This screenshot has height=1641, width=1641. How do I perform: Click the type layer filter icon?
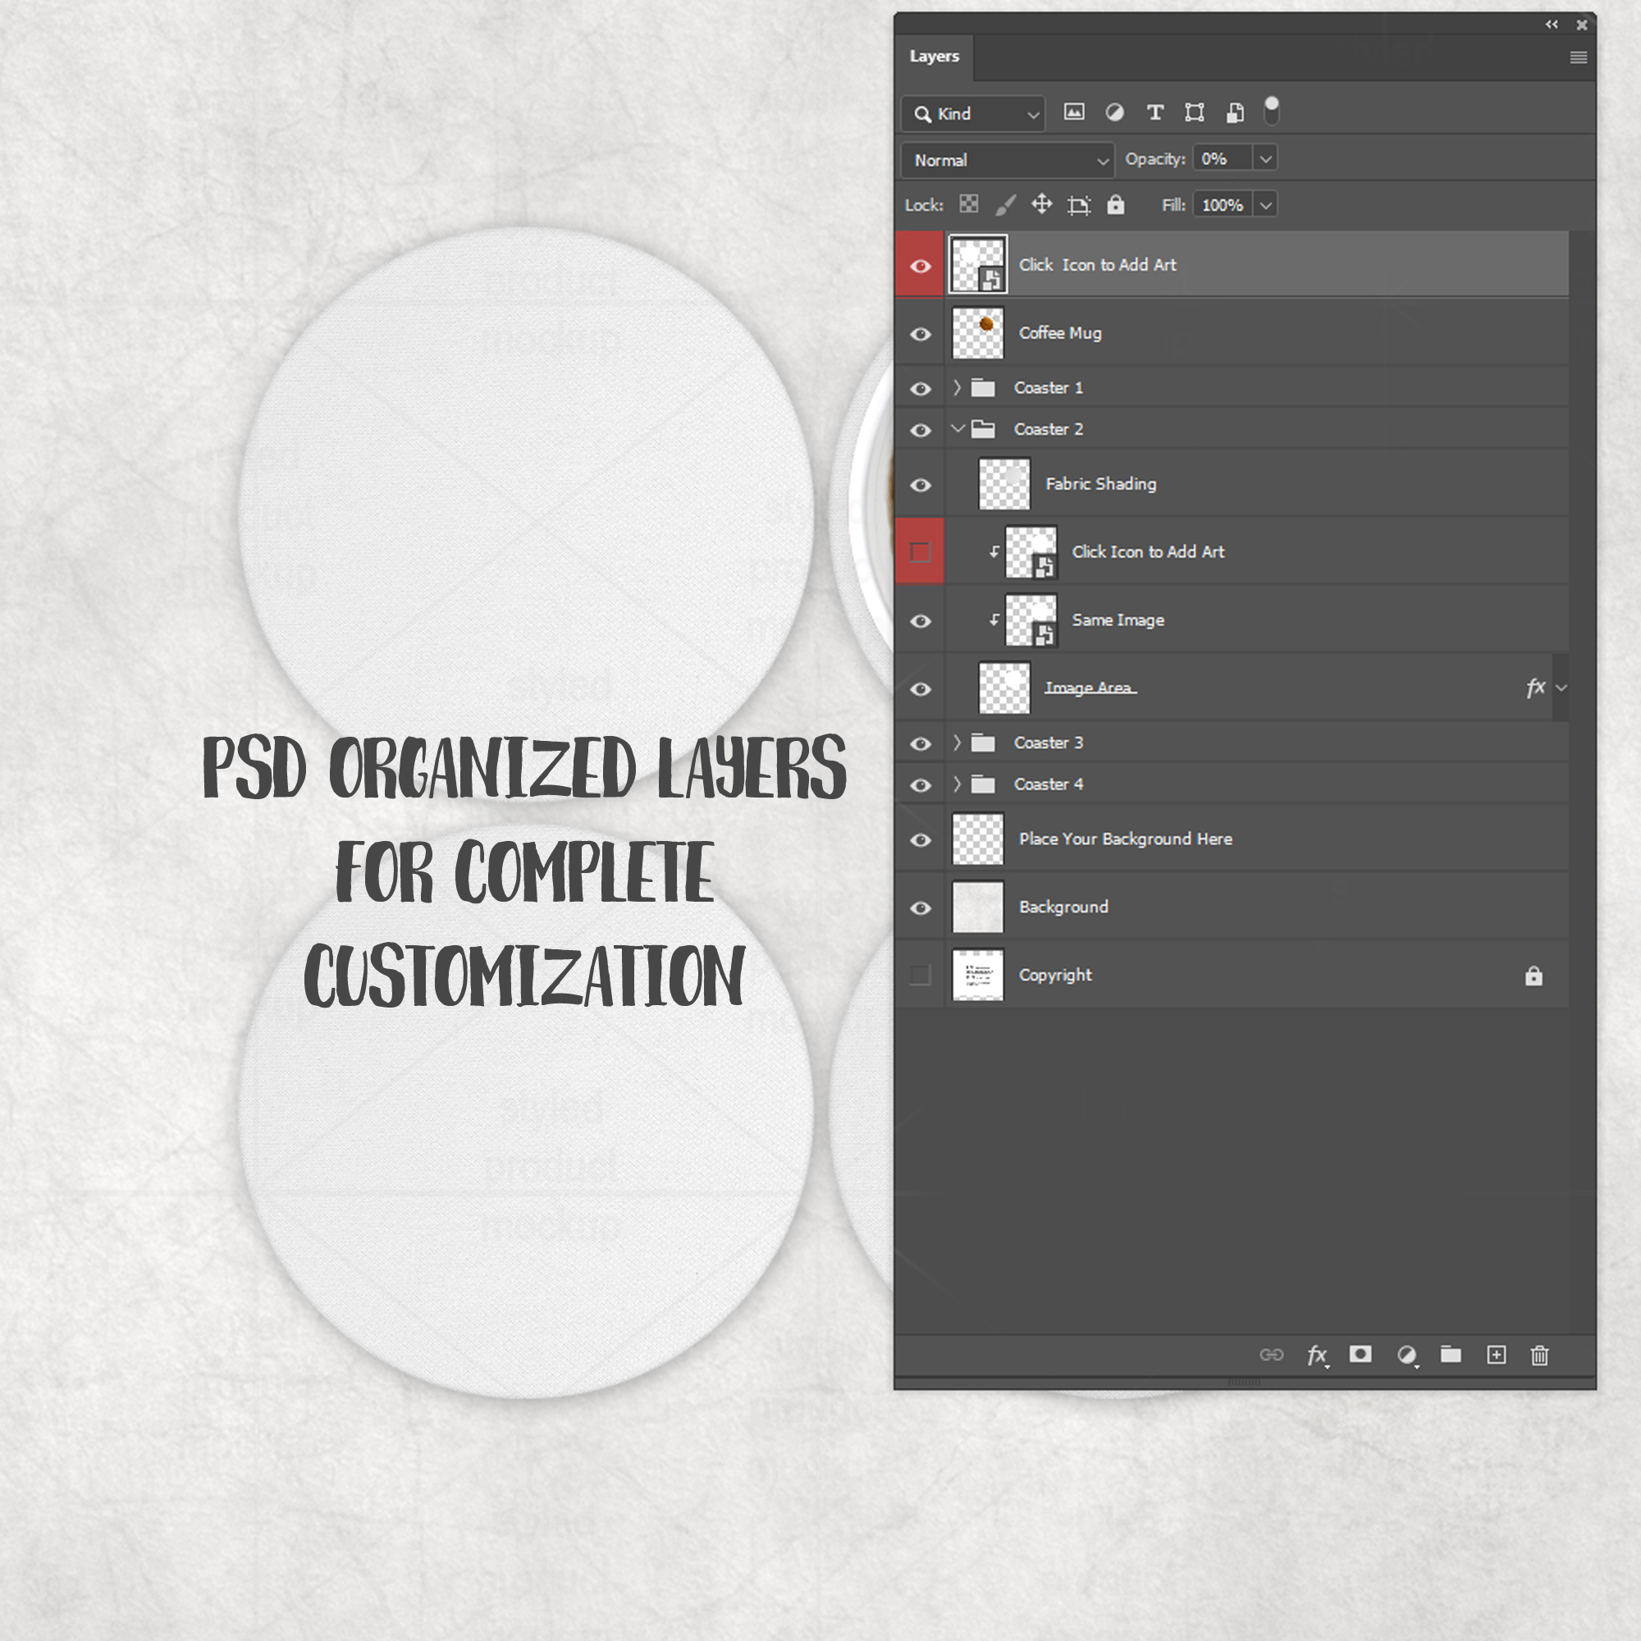(x=1154, y=112)
